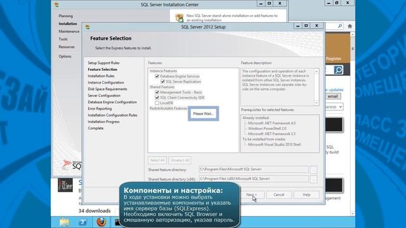The image size is (406, 228).
Task: Click the Installation Center title bar icon
Action: tap(56, 4)
